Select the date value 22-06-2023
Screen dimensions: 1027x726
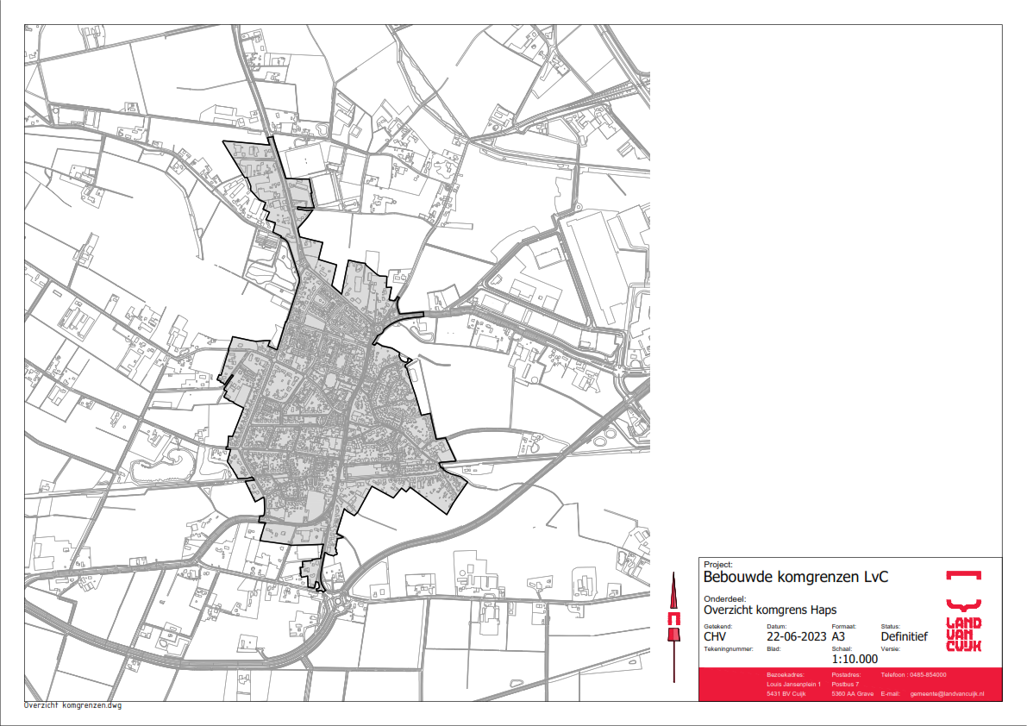796,637
